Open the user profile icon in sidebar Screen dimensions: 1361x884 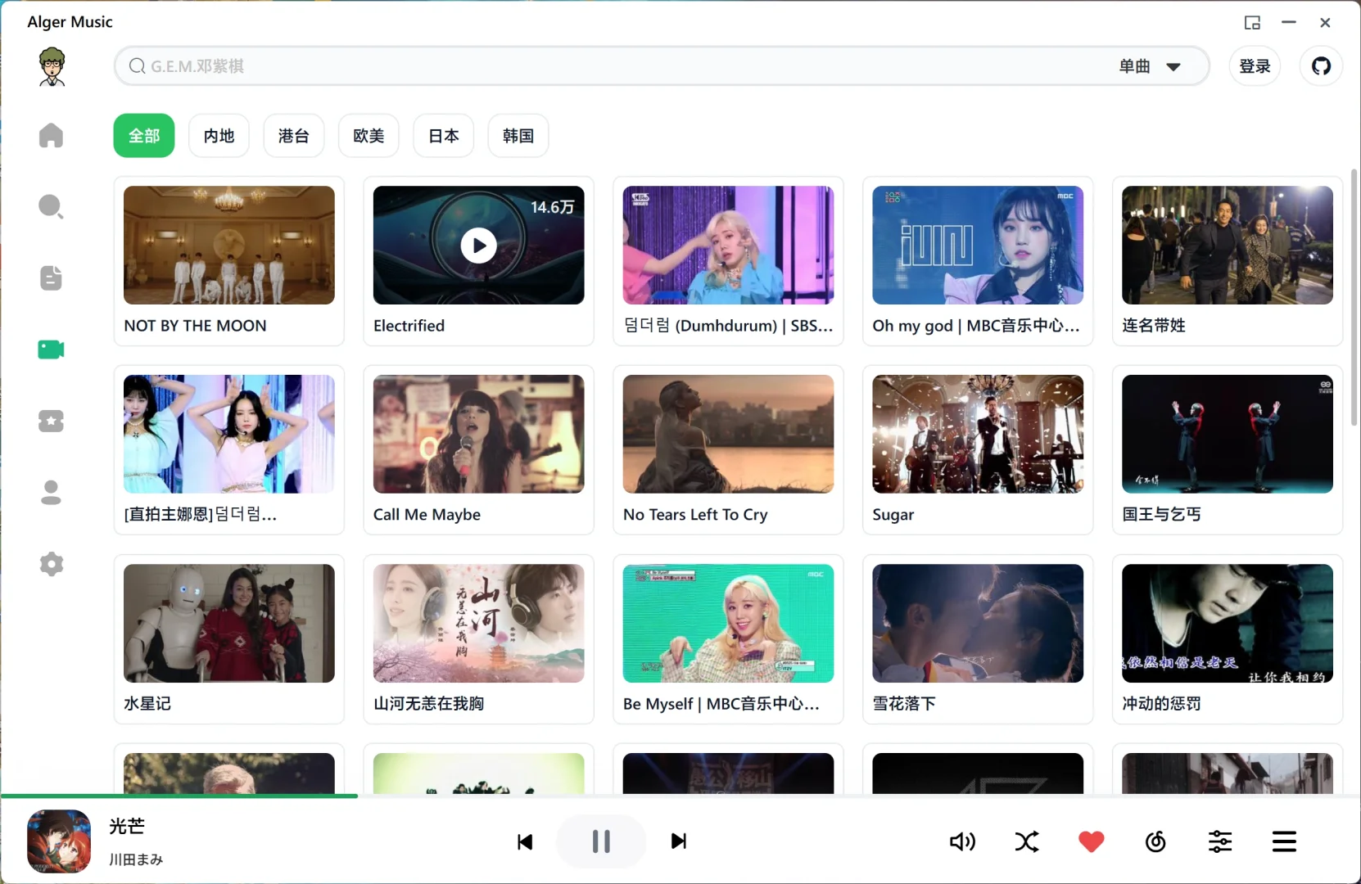click(x=51, y=492)
